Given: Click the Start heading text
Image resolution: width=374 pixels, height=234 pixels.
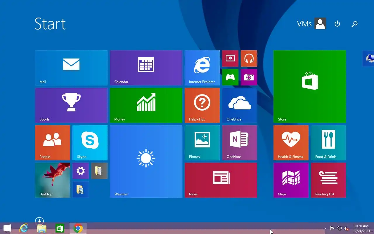Looking at the screenshot, I should tap(50, 24).
